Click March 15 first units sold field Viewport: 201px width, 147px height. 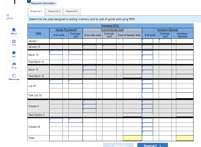click(x=90, y=68)
